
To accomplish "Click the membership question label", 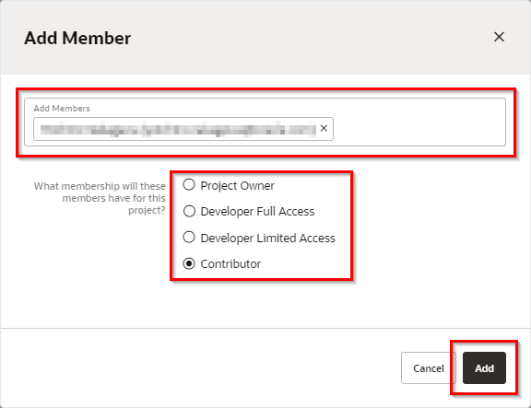I will pyautogui.click(x=100, y=198).
